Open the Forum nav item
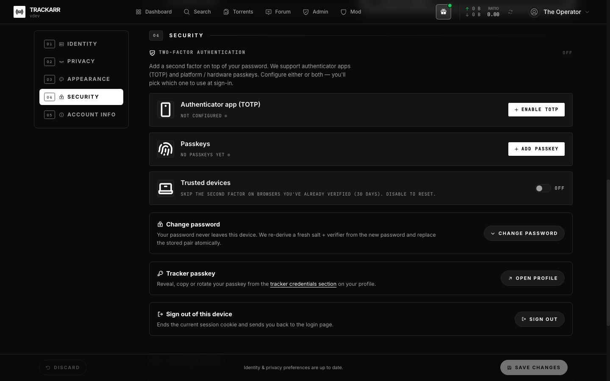 coord(278,12)
